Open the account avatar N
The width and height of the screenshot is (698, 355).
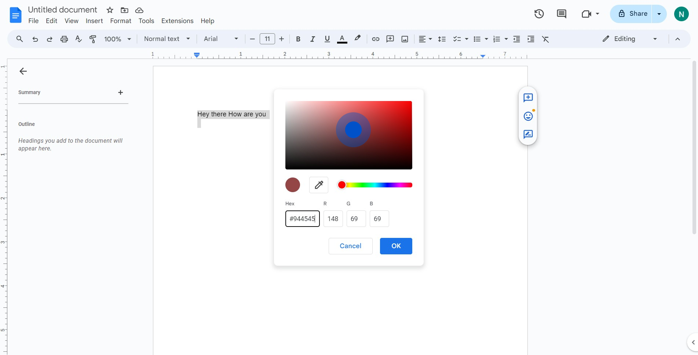(x=681, y=14)
